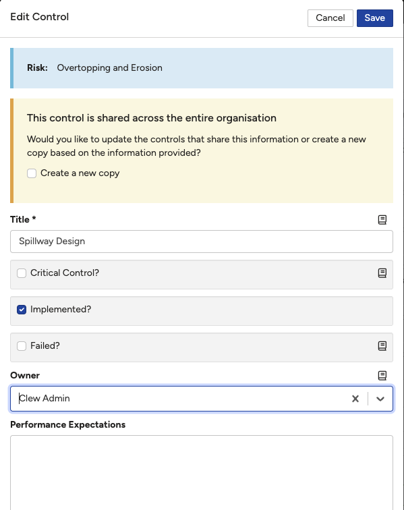Click the Critical Control? label text

(x=64, y=273)
